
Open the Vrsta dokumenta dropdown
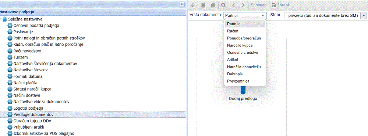pos(245,16)
